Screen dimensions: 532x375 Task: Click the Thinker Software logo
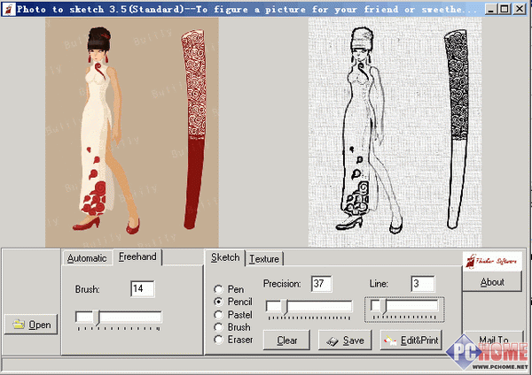tap(492, 261)
